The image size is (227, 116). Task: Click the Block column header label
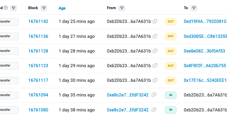click(33, 8)
